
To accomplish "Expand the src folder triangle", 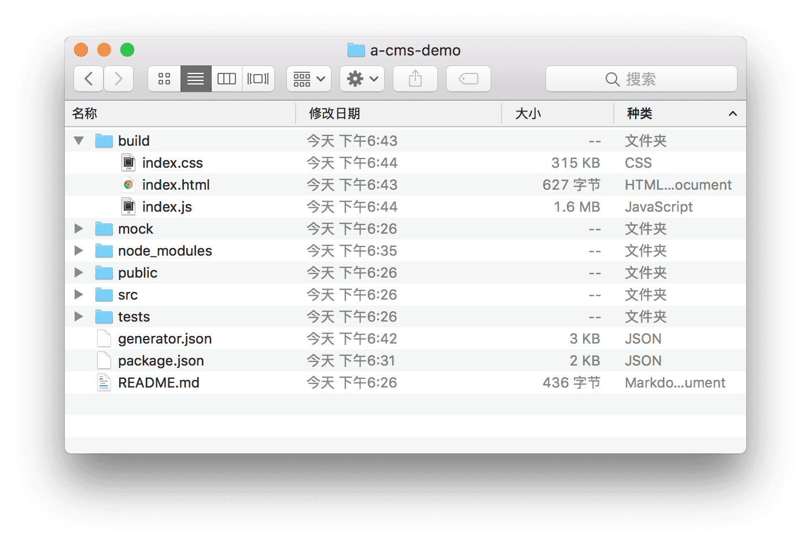I will [x=79, y=294].
